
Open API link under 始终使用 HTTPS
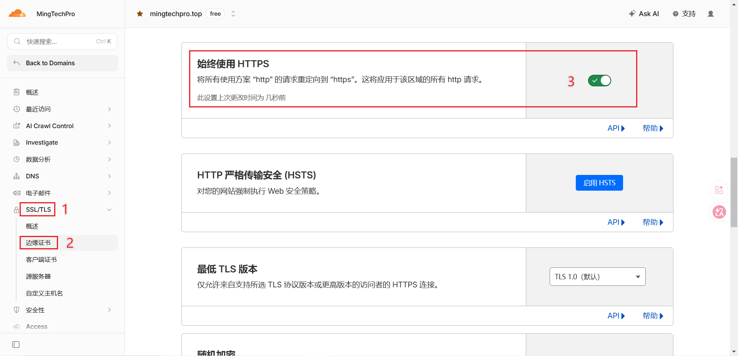(616, 128)
